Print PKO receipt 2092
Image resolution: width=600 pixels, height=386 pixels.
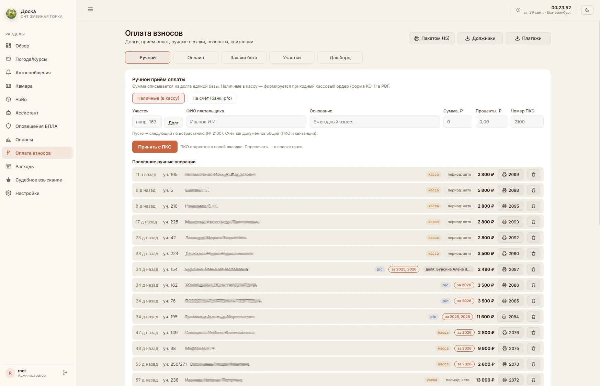tap(511, 238)
